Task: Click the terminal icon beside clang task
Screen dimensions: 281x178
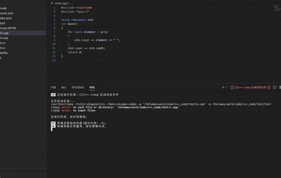Action: (232, 87)
